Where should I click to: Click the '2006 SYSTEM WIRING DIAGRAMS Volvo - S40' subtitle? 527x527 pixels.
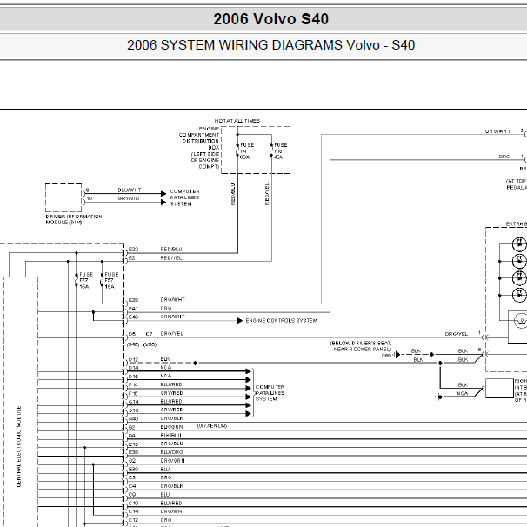[x=271, y=45]
